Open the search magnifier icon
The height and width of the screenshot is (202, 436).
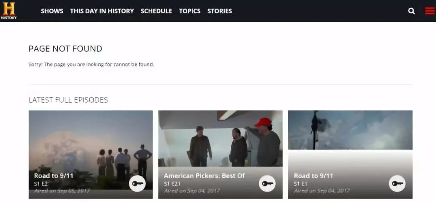[411, 11]
